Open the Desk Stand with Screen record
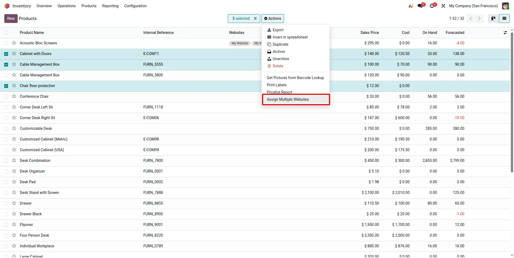The height and width of the screenshot is (258, 514). coord(39,193)
